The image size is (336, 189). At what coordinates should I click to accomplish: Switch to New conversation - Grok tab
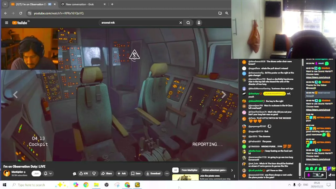pos(80,4)
